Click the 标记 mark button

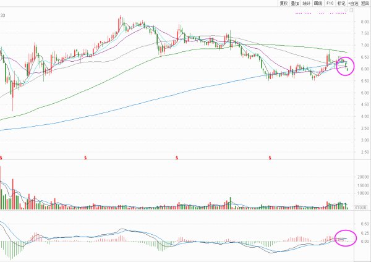[341, 4]
